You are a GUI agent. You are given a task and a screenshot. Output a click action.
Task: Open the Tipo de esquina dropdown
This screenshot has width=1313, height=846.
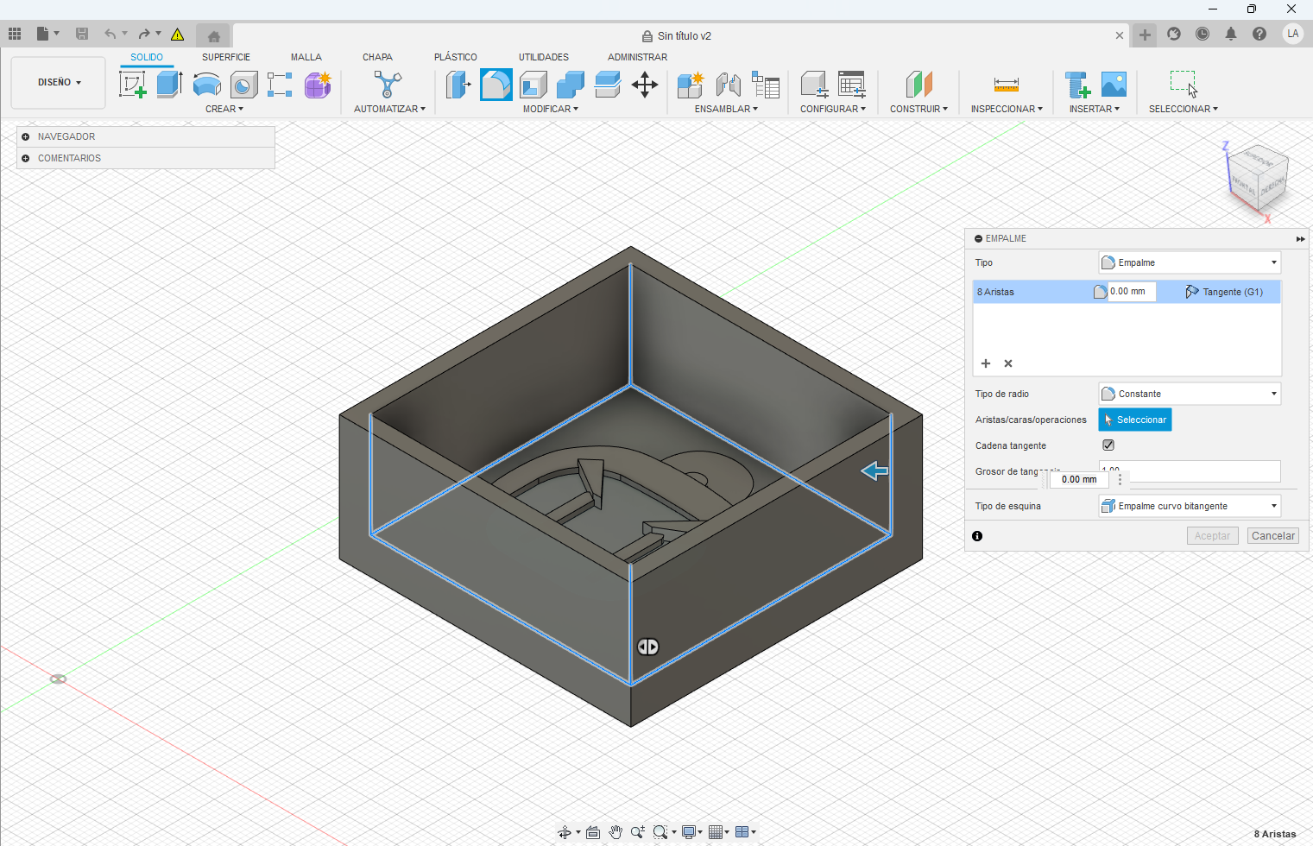tap(1190, 506)
